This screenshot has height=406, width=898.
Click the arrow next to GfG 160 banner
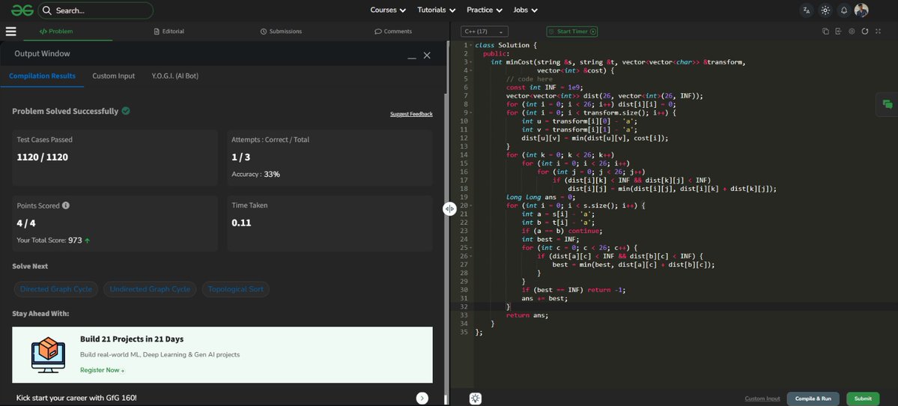(422, 398)
